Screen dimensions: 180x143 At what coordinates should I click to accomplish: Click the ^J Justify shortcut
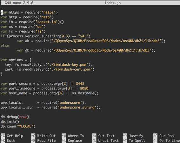(x=133, y=136)
